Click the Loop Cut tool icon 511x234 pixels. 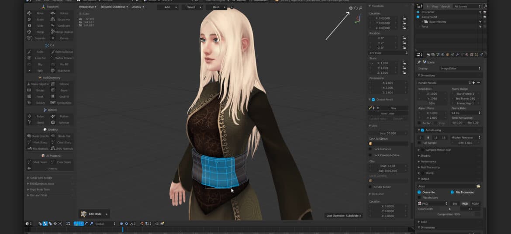(29, 58)
